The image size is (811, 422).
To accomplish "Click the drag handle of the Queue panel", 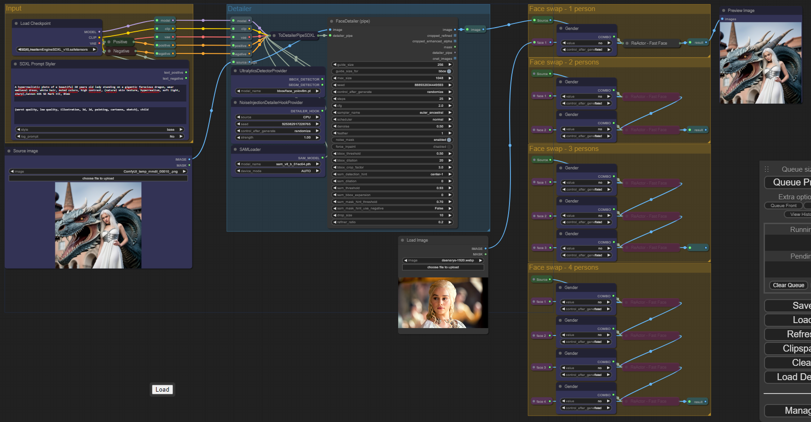I will [x=767, y=169].
